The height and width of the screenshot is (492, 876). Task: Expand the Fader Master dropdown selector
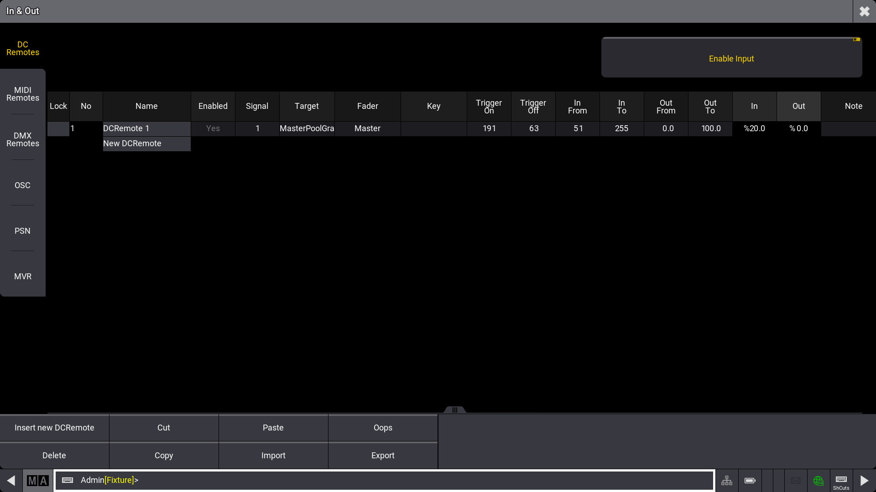click(x=368, y=128)
